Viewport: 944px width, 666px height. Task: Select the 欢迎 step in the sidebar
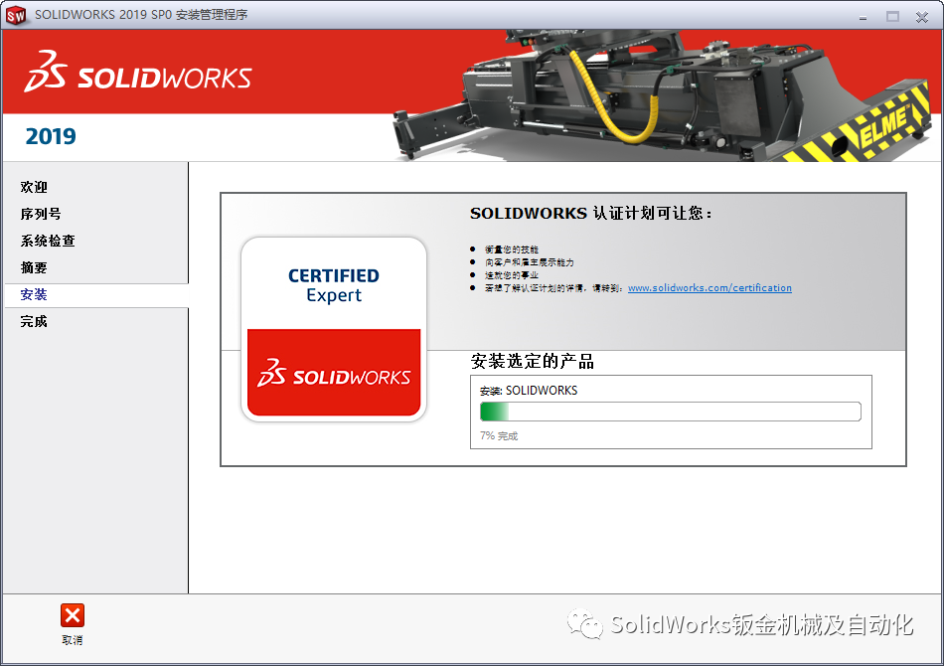(33, 187)
